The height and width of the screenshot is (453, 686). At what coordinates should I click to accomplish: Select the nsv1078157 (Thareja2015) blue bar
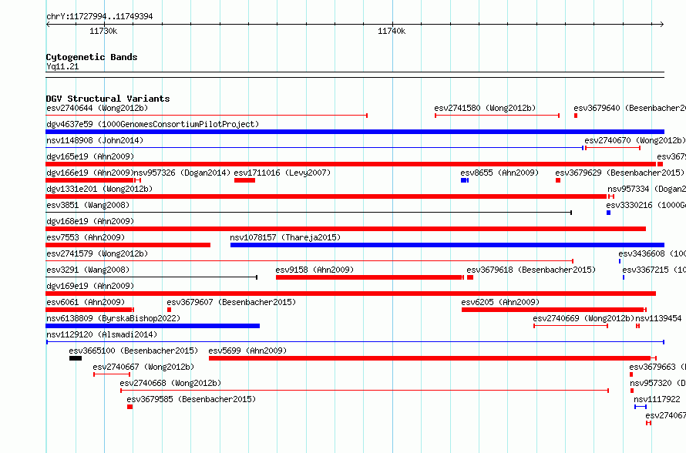[447, 245]
